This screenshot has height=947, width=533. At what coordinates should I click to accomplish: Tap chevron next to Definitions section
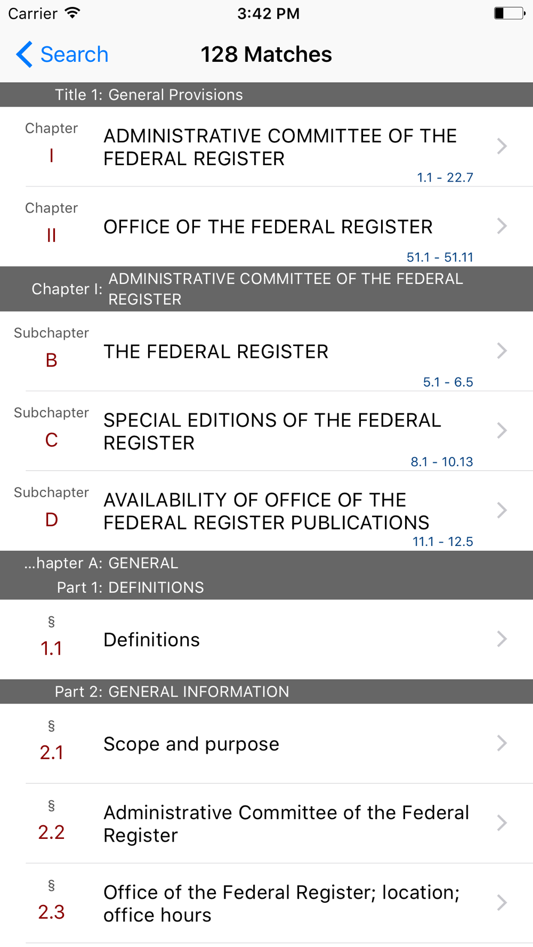(502, 639)
